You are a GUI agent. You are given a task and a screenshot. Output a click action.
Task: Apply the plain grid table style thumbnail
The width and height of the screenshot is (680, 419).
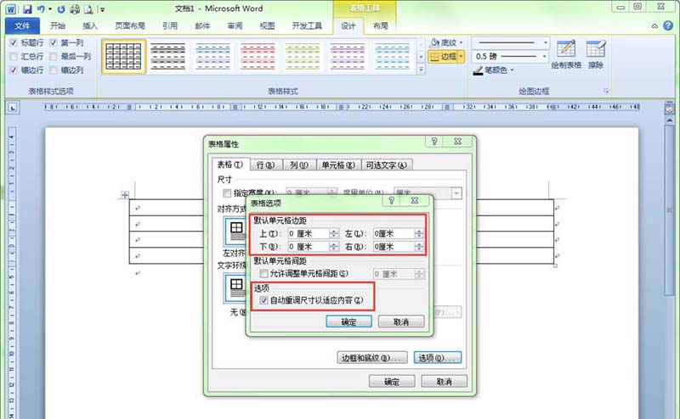(x=123, y=56)
